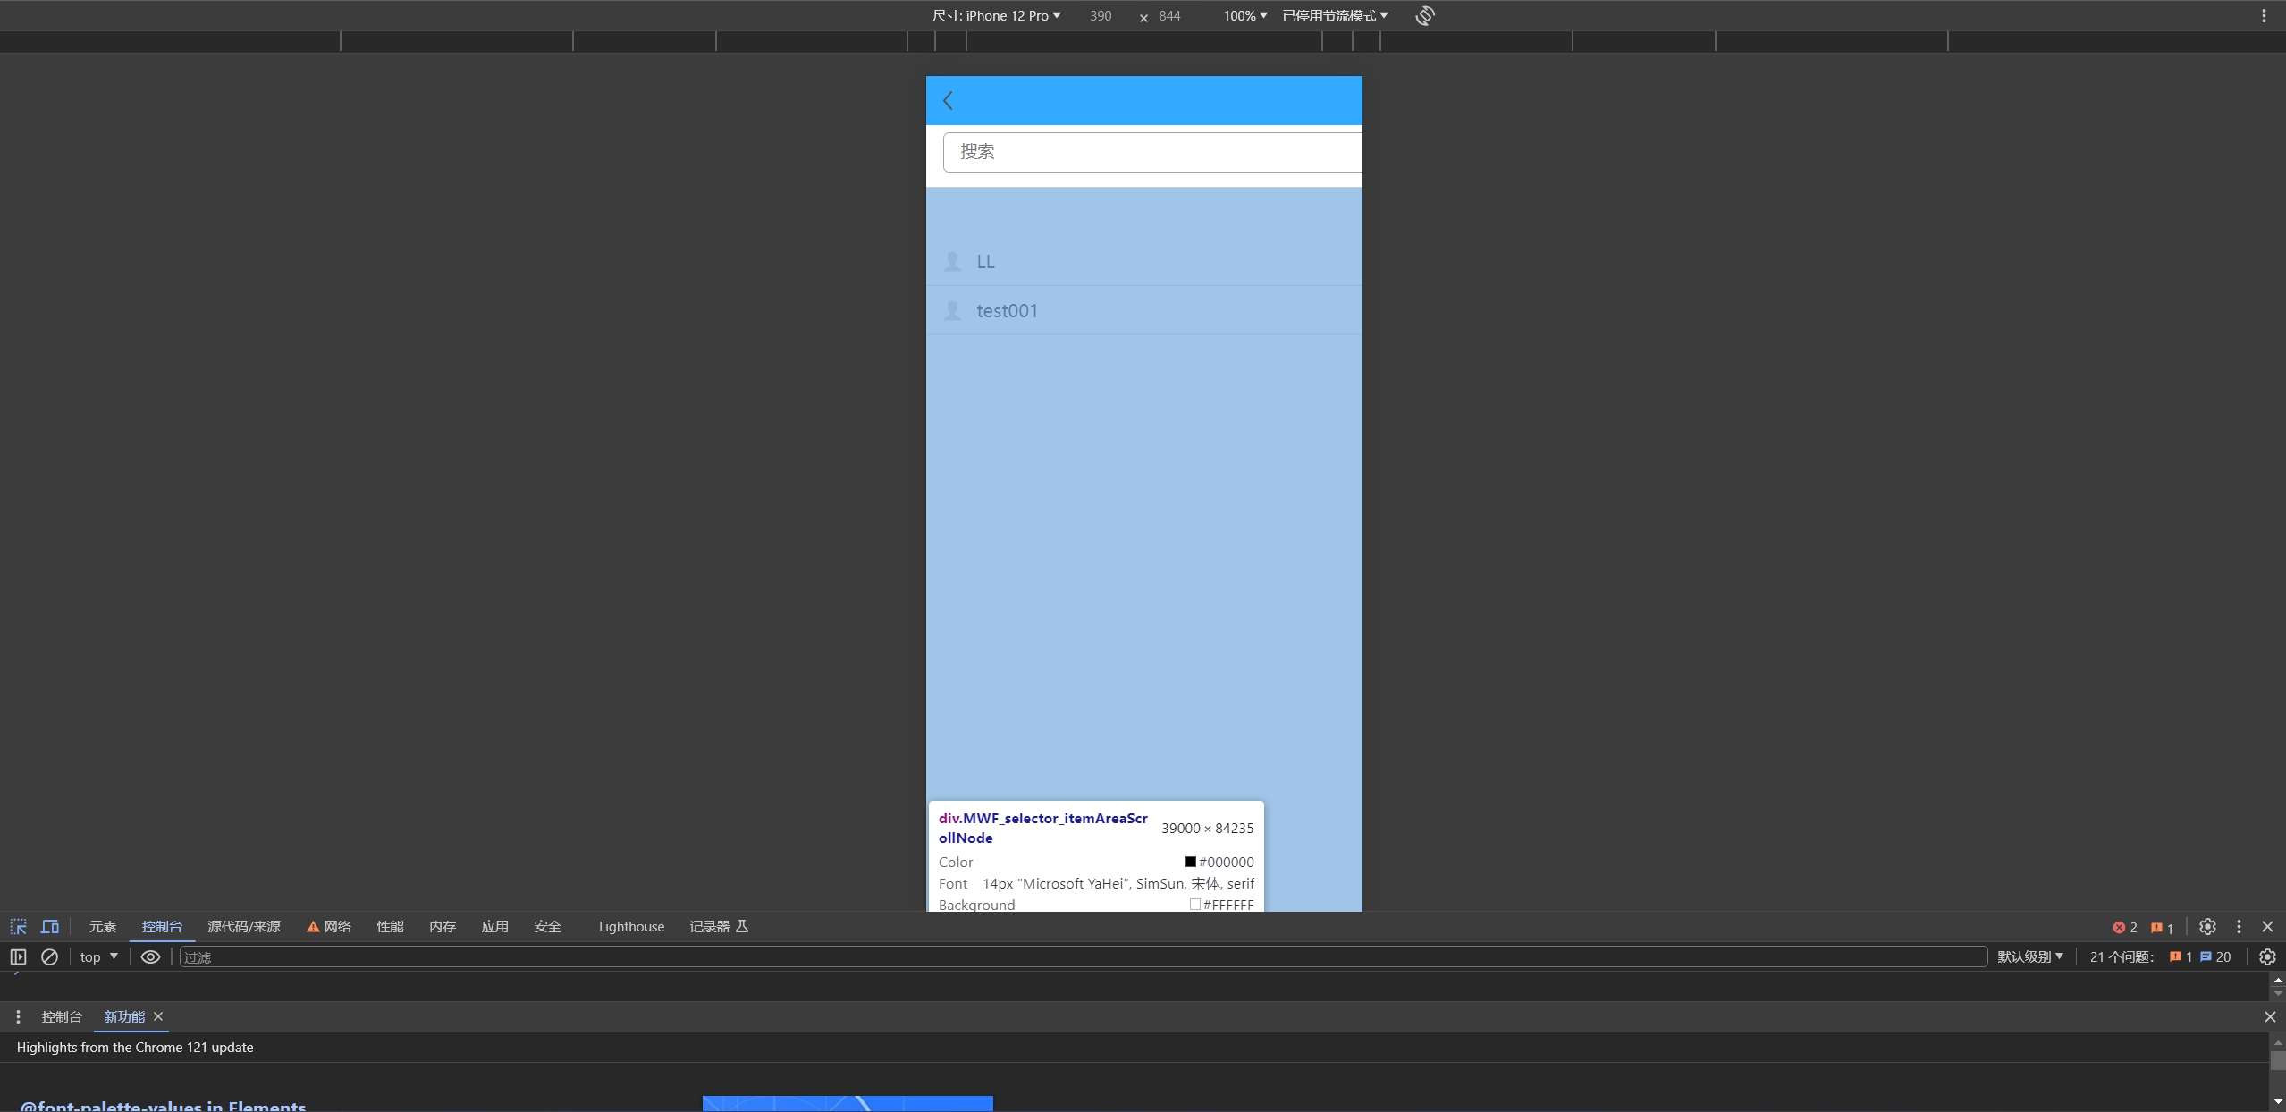Open the drawer three-dot menu
The image size is (2286, 1112).
coord(18,1016)
